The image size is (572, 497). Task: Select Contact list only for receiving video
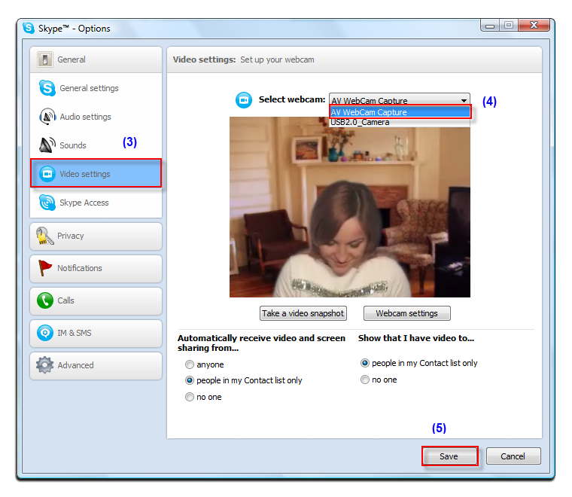(244, 380)
